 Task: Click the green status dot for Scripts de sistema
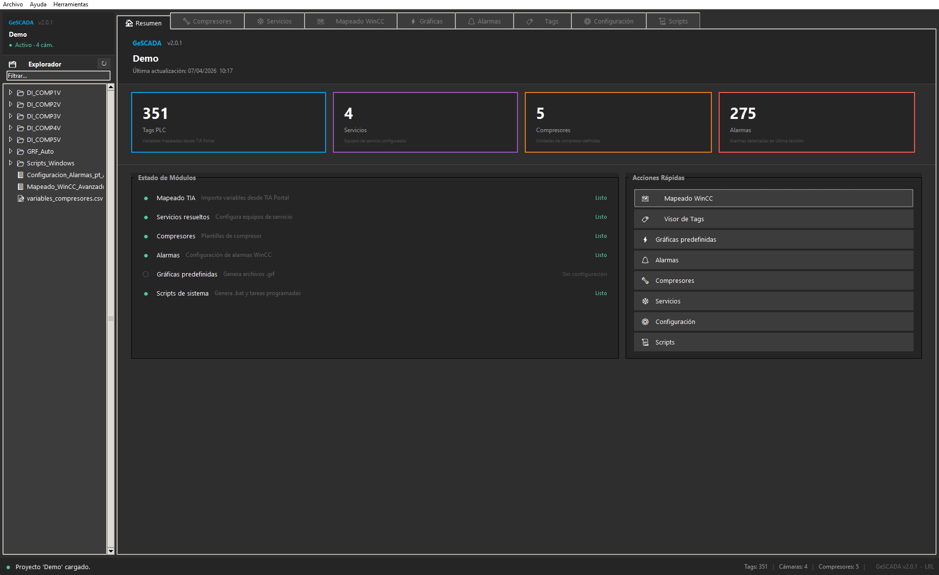coord(145,293)
